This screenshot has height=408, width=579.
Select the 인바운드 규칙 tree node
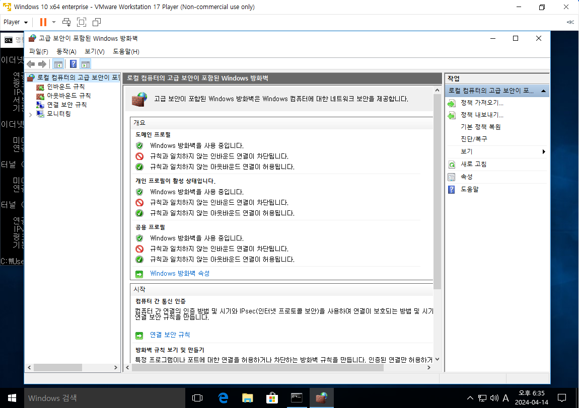tap(66, 87)
